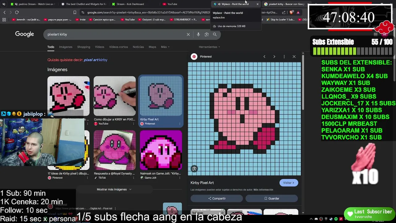
Task: Show previous image in the preview panel
Action: 264,57
